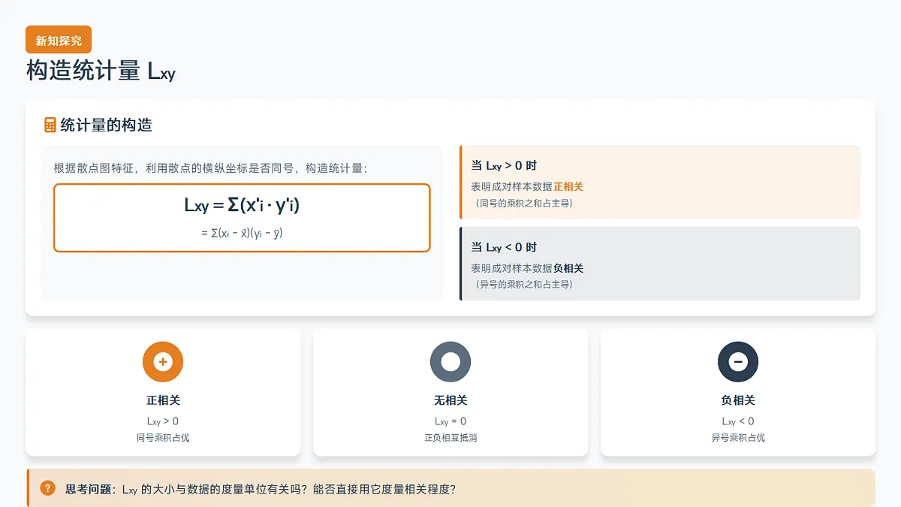901x507 pixels.
Task: Click the text Lxy ≈ 0
Action: pos(450,421)
